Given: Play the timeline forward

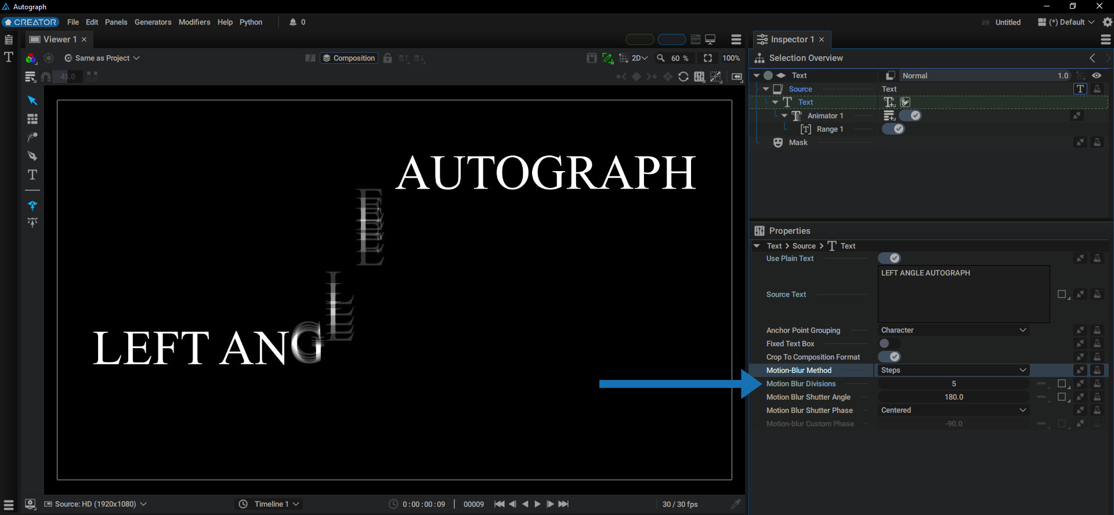Looking at the screenshot, I should (537, 504).
